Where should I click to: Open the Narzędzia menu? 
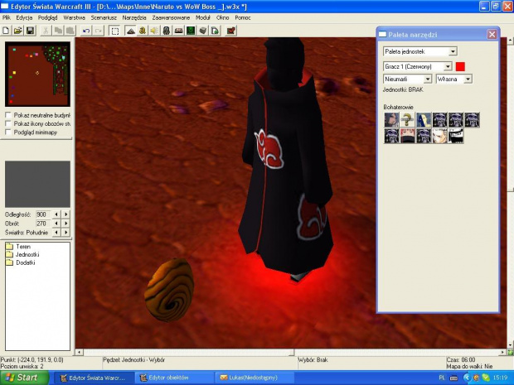click(x=134, y=17)
